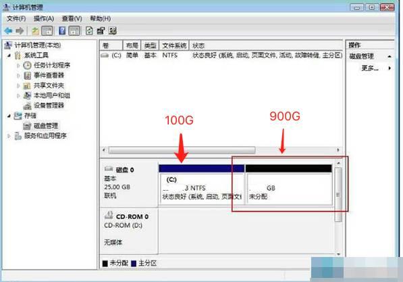The height and width of the screenshot is (282, 403).
Task: Open the 帮助(H) menu
Action: click(x=100, y=18)
